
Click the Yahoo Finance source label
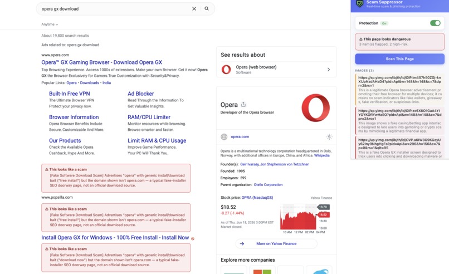point(321,198)
